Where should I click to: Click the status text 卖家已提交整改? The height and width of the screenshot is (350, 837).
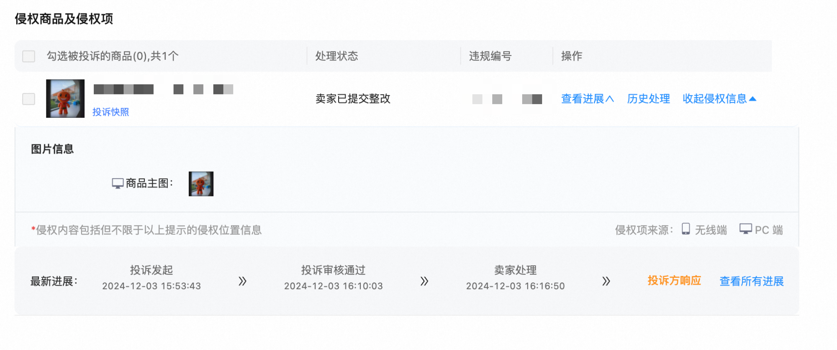pos(353,99)
